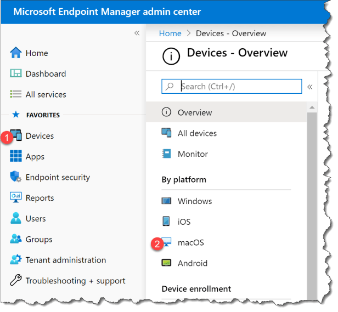Click the Home breadcrumb link

click(x=170, y=33)
